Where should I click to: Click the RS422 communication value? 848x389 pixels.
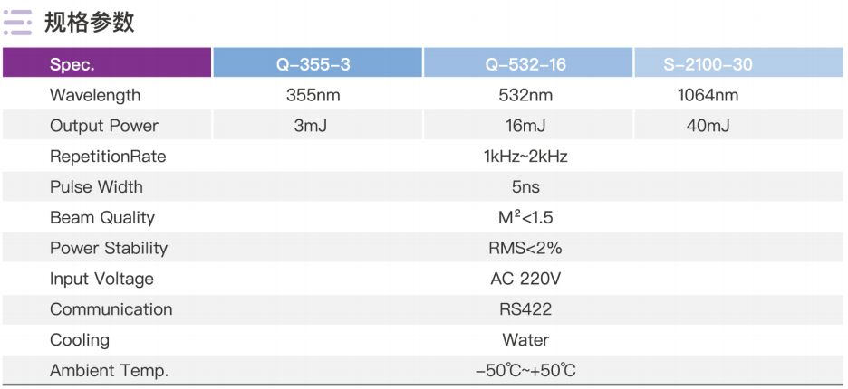tap(525, 309)
